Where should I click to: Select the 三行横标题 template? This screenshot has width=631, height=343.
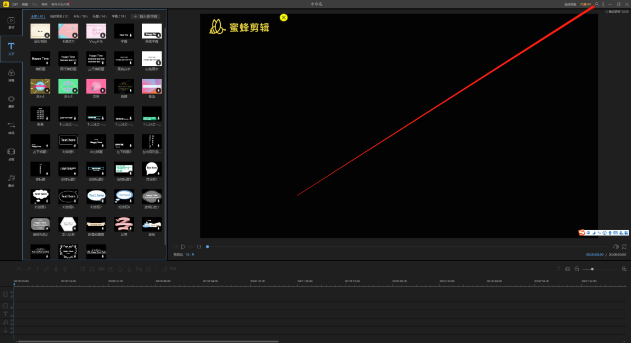pos(96,59)
